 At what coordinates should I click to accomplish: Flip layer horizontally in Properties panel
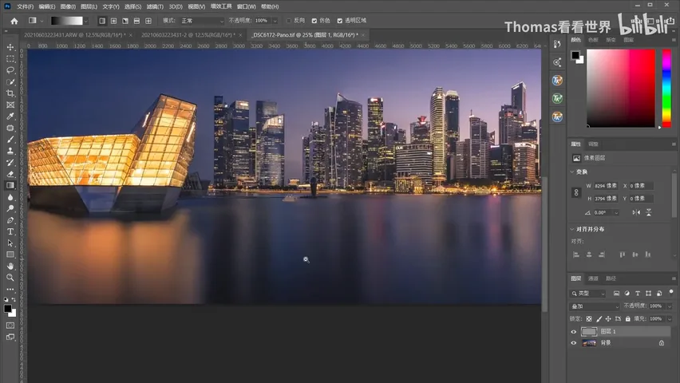636,212
